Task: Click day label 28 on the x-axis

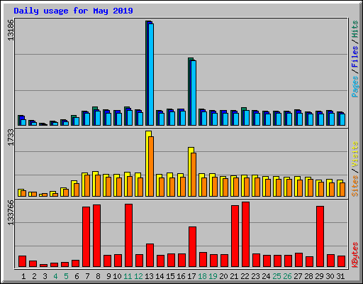Action: coord(308,276)
